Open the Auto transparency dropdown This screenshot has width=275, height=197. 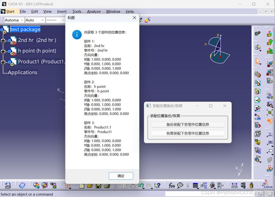[35, 20]
